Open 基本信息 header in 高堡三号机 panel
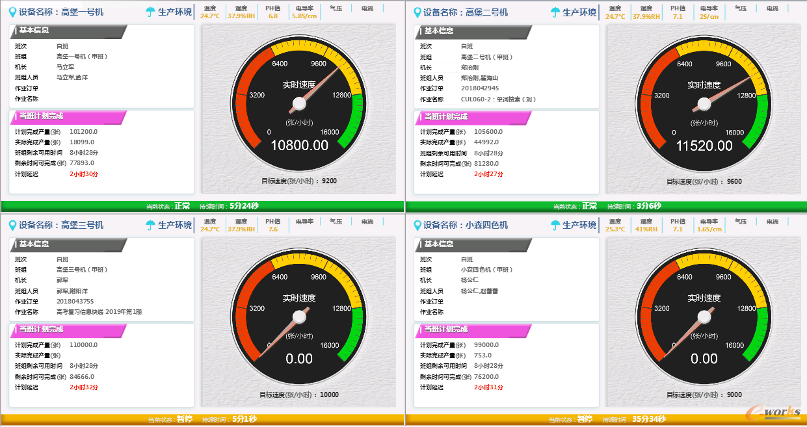This screenshot has width=807, height=427. tap(68, 244)
